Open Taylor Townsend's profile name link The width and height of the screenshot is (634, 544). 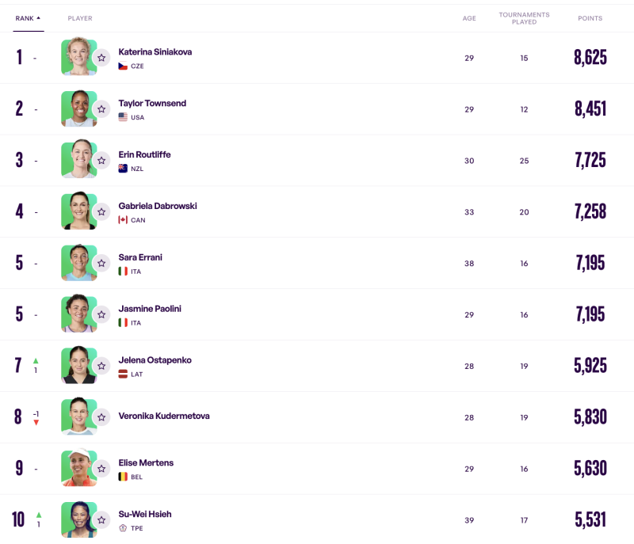[x=152, y=104]
